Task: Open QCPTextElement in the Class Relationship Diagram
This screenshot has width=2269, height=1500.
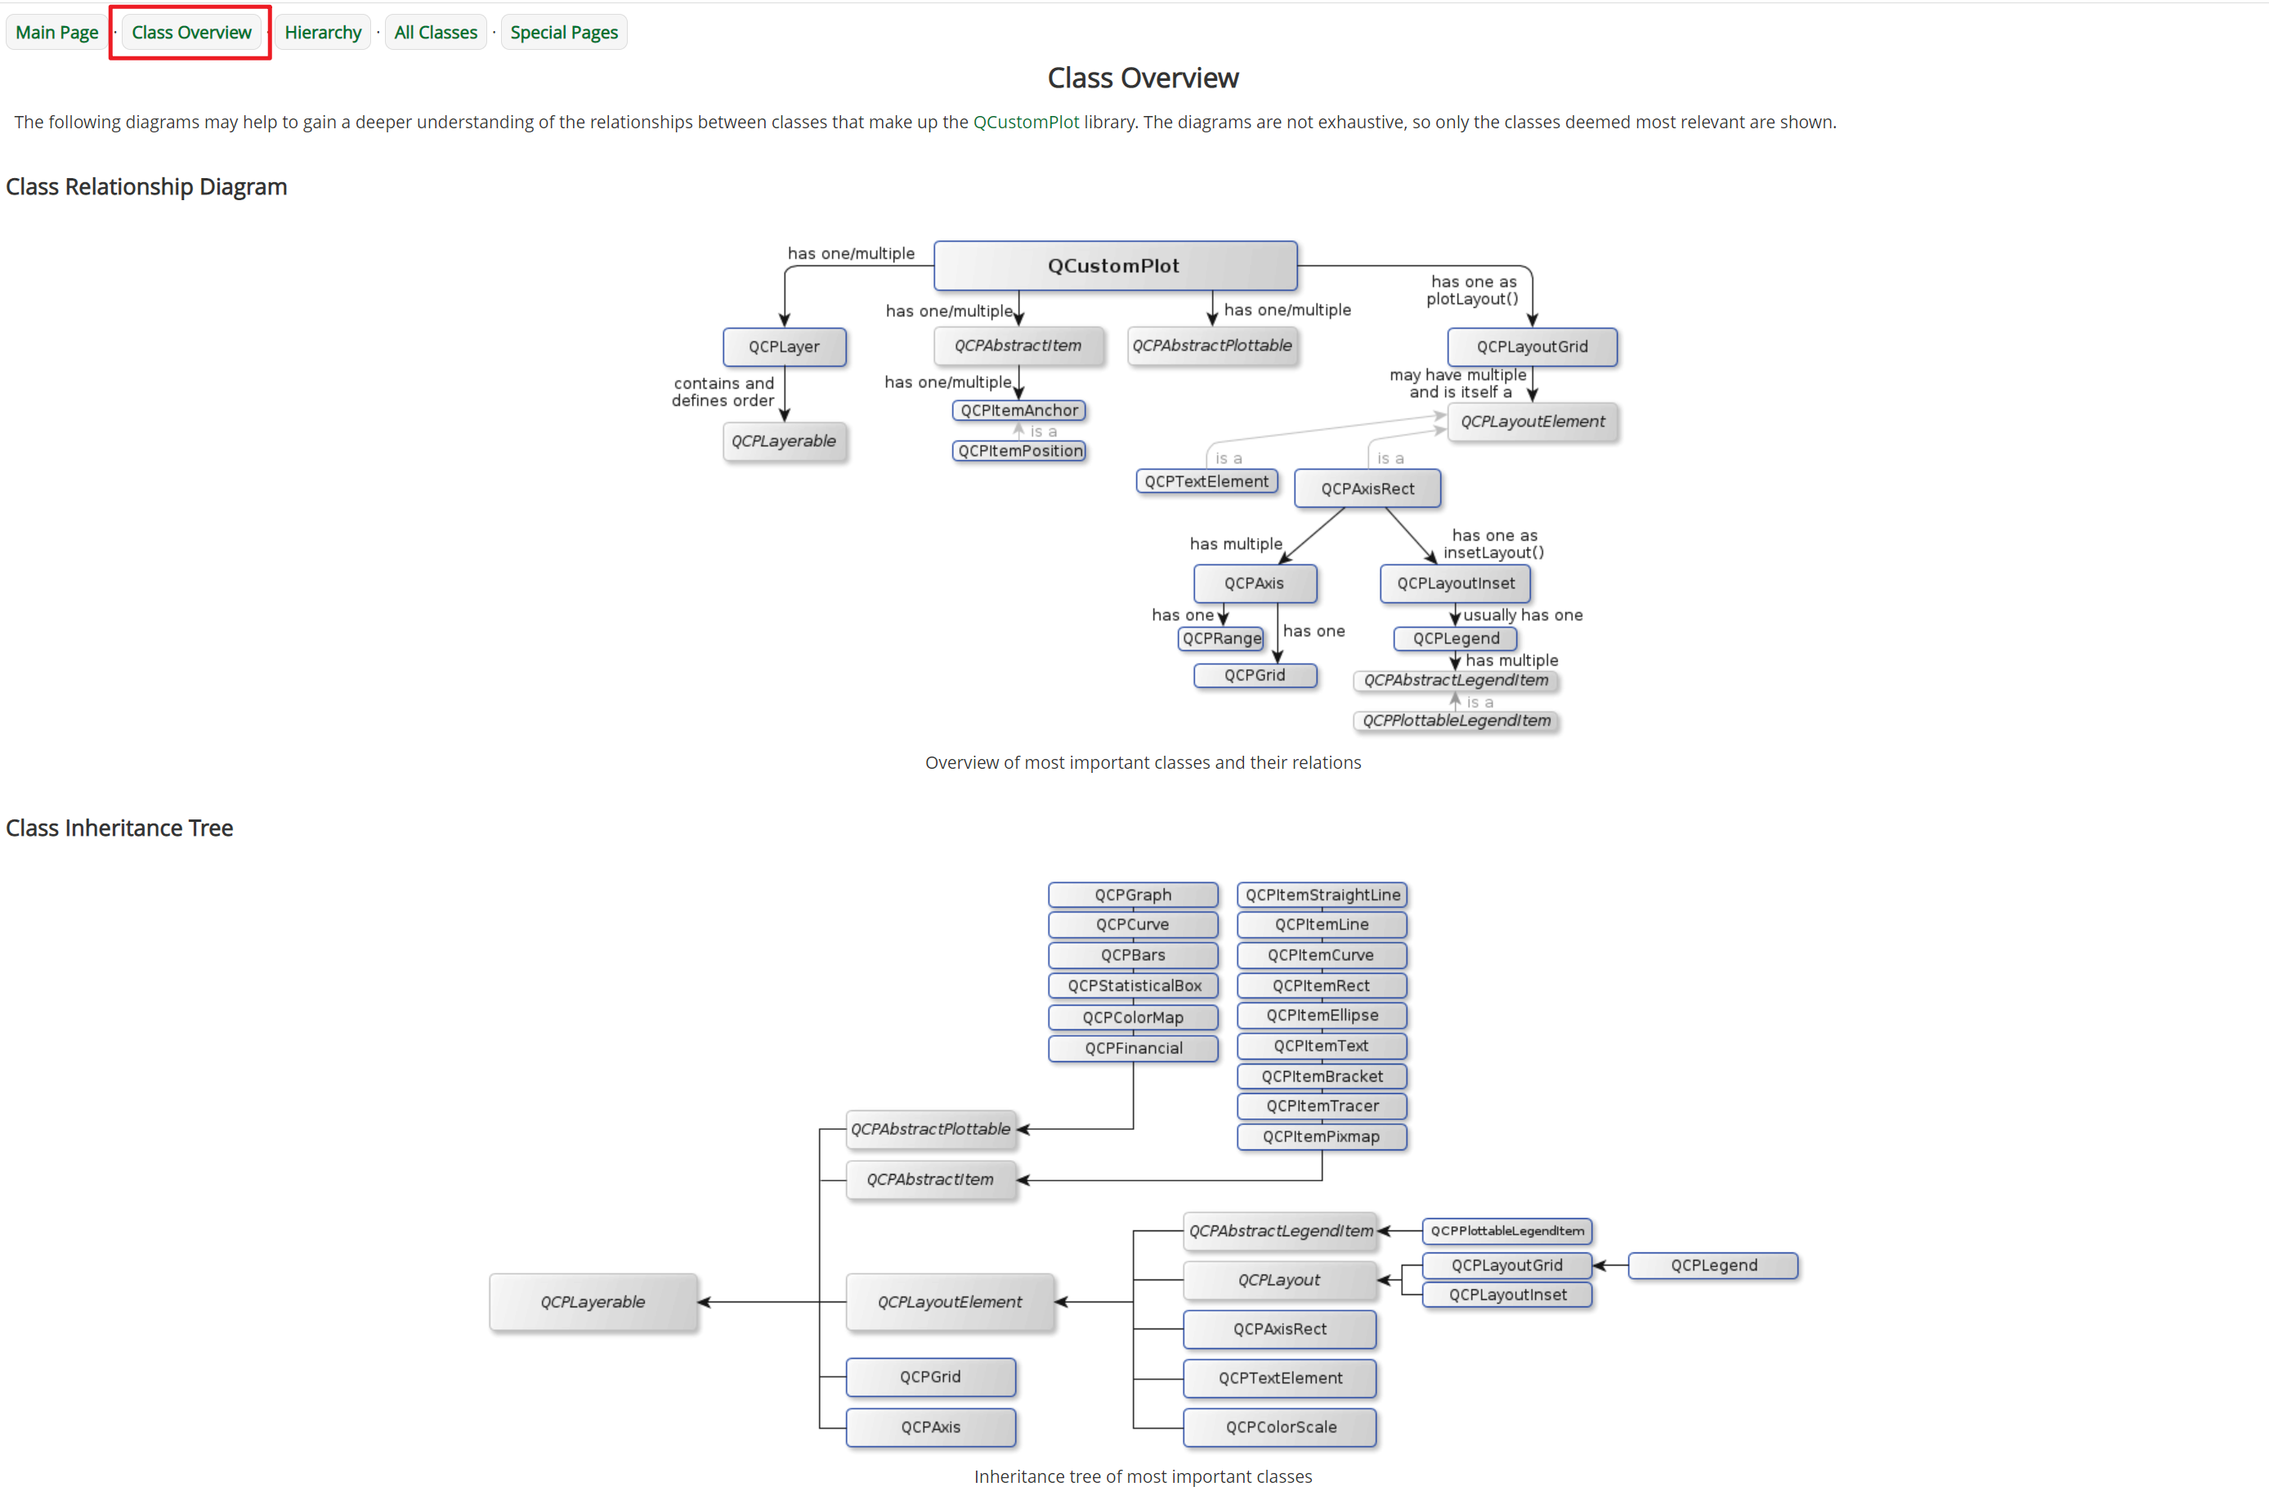Action: click(1206, 481)
